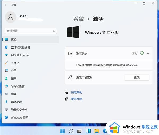
Task: Collapse the 激活状态 section chevron
Action: pos(148,53)
